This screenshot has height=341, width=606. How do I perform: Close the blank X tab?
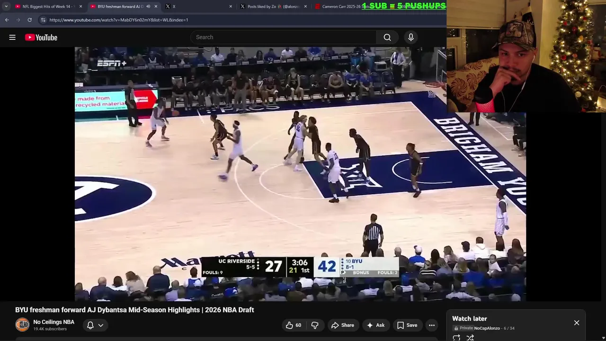[231, 7]
